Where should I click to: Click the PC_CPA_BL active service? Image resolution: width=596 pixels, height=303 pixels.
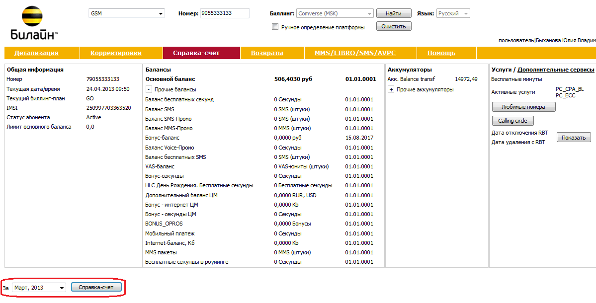[x=569, y=89]
